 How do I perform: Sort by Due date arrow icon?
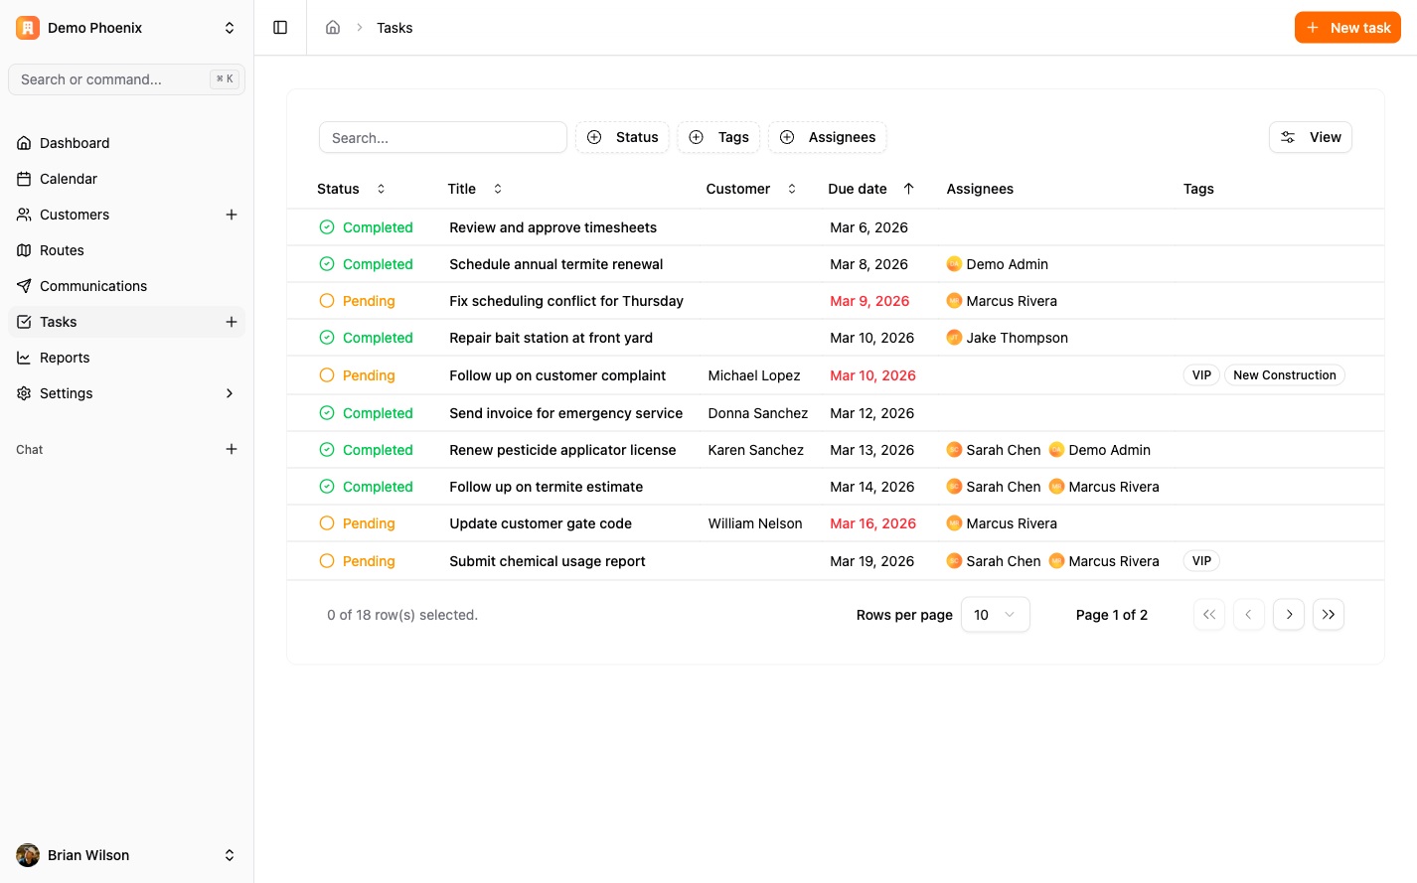pyautogui.click(x=908, y=189)
